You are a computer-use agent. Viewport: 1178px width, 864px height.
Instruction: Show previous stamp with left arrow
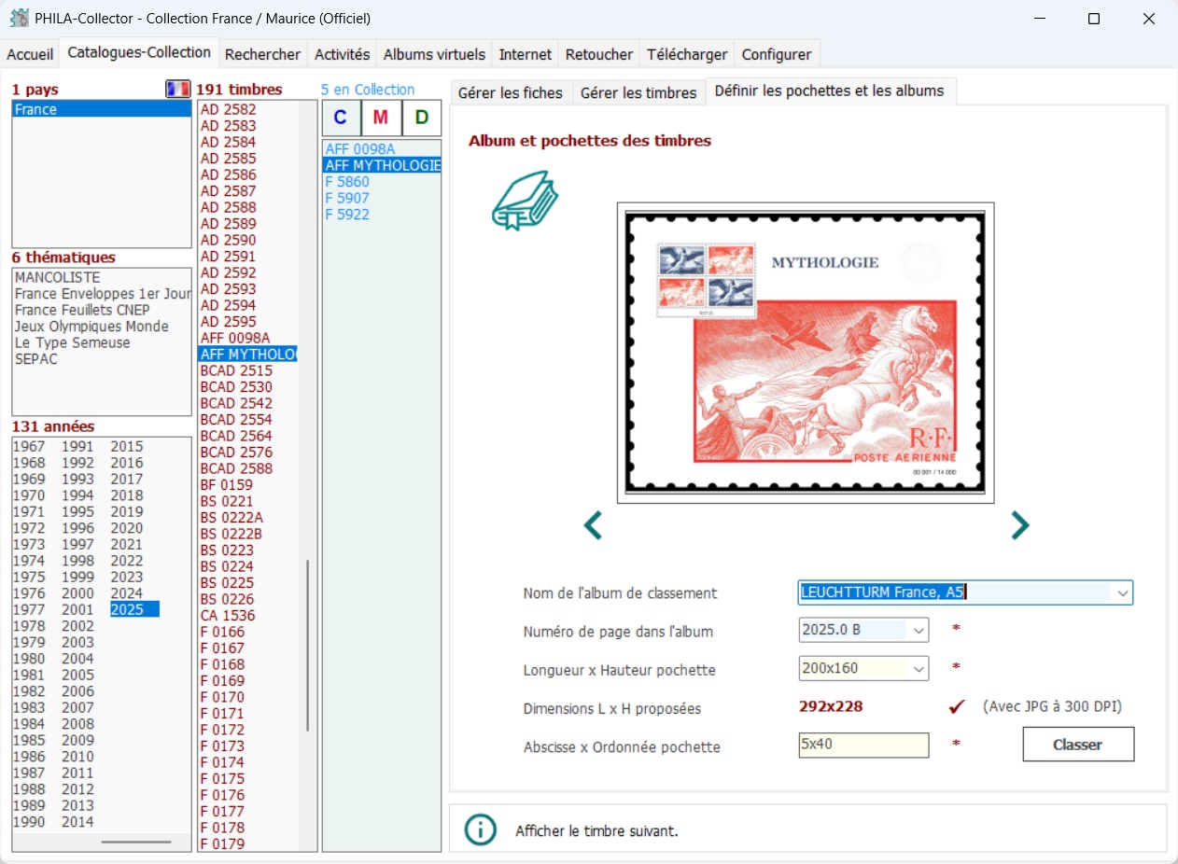[x=593, y=525]
